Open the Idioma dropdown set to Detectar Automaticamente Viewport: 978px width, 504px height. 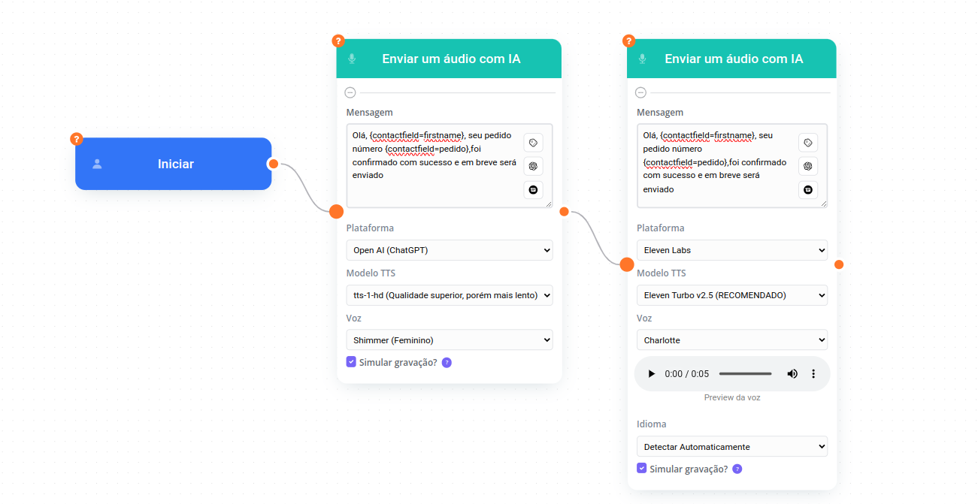click(731, 447)
